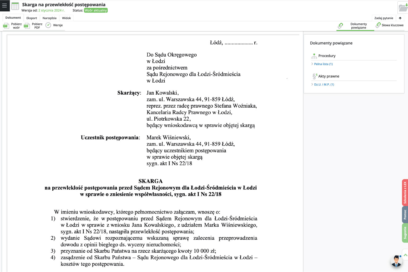Collapse toolbar with the up arrow
Viewport: 408px width, 272px height.
click(x=400, y=18)
